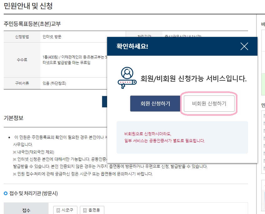Open the 읍면동 office lookup button

click(92, 210)
